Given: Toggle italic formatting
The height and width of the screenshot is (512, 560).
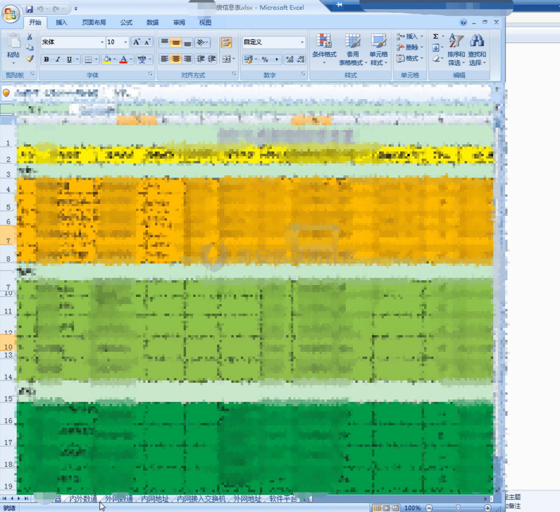Looking at the screenshot, I should (x=58, y=59).
